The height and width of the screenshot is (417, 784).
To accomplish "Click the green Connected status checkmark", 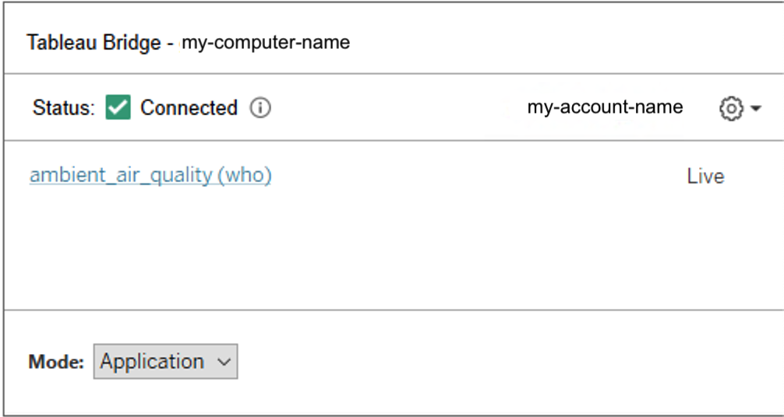I will point(118,107).
